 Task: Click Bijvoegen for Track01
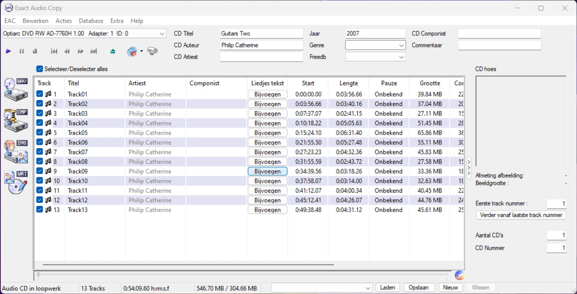coord(267,94)
